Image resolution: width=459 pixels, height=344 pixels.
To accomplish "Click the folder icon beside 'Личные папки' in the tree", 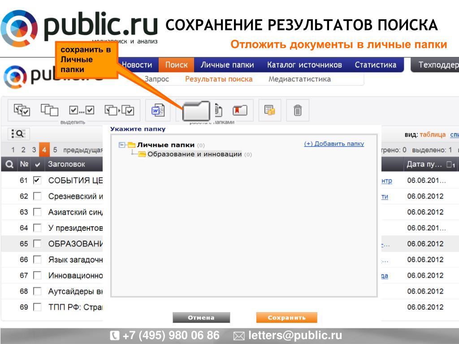I will (131, 145).
